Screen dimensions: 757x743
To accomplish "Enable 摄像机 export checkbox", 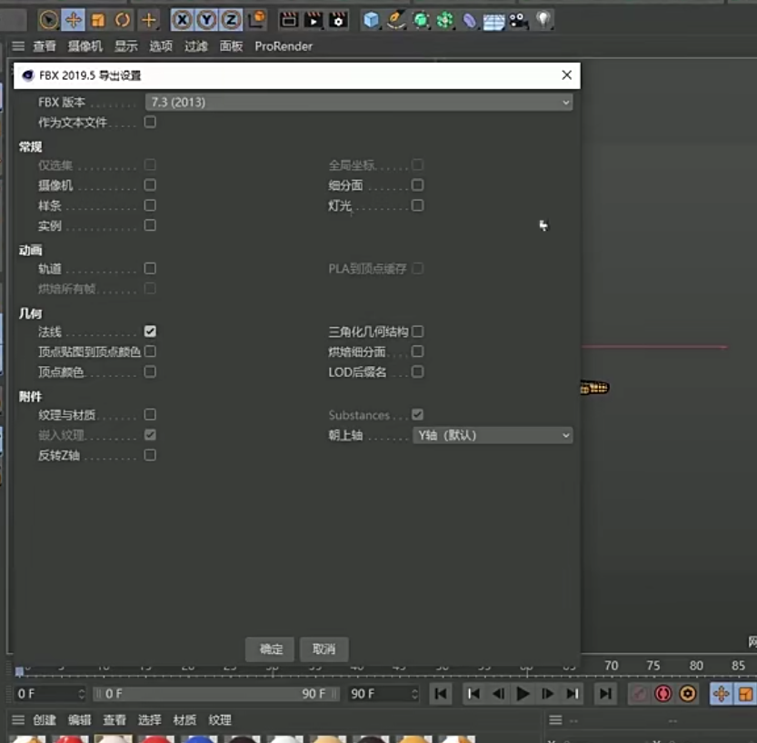I will pyautogui.click(x=150, y=184).
